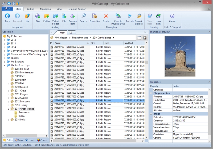The width and height of the screenshot is (213, 149).
Task: Open the Main ribbon tab
Action: (x=18, y=9)
